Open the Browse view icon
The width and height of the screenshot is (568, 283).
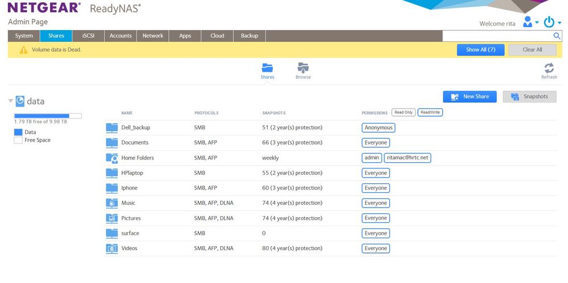(303, 67)
